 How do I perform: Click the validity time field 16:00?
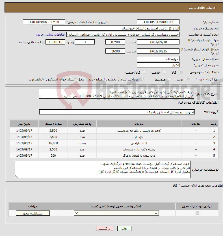[115, 51]
